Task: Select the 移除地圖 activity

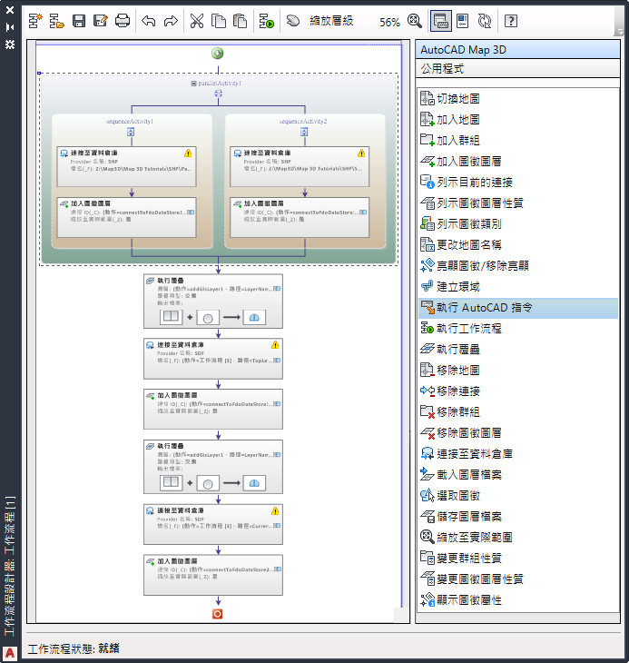Action: point(518,371)
